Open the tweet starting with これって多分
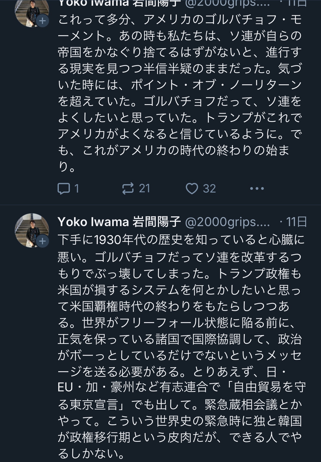The height and width of the screenshot is (462, 321). pyautogui.click(x=180, y=93)
